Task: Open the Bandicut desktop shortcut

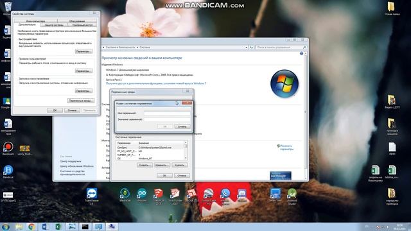Action: pyautogui.click(x=8, y=171)
